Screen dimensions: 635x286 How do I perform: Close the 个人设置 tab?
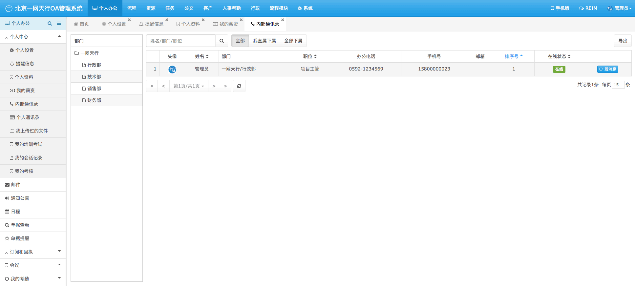(129, 20)
